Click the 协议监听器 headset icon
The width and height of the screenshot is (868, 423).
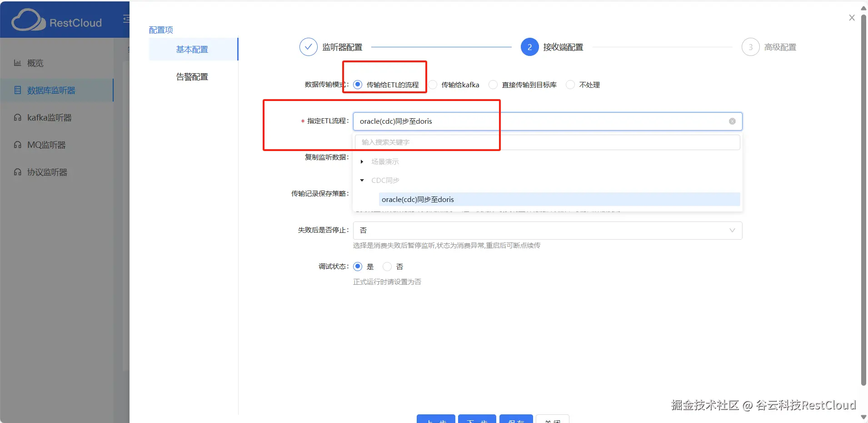pyautogui.click(x=18, y=172)
